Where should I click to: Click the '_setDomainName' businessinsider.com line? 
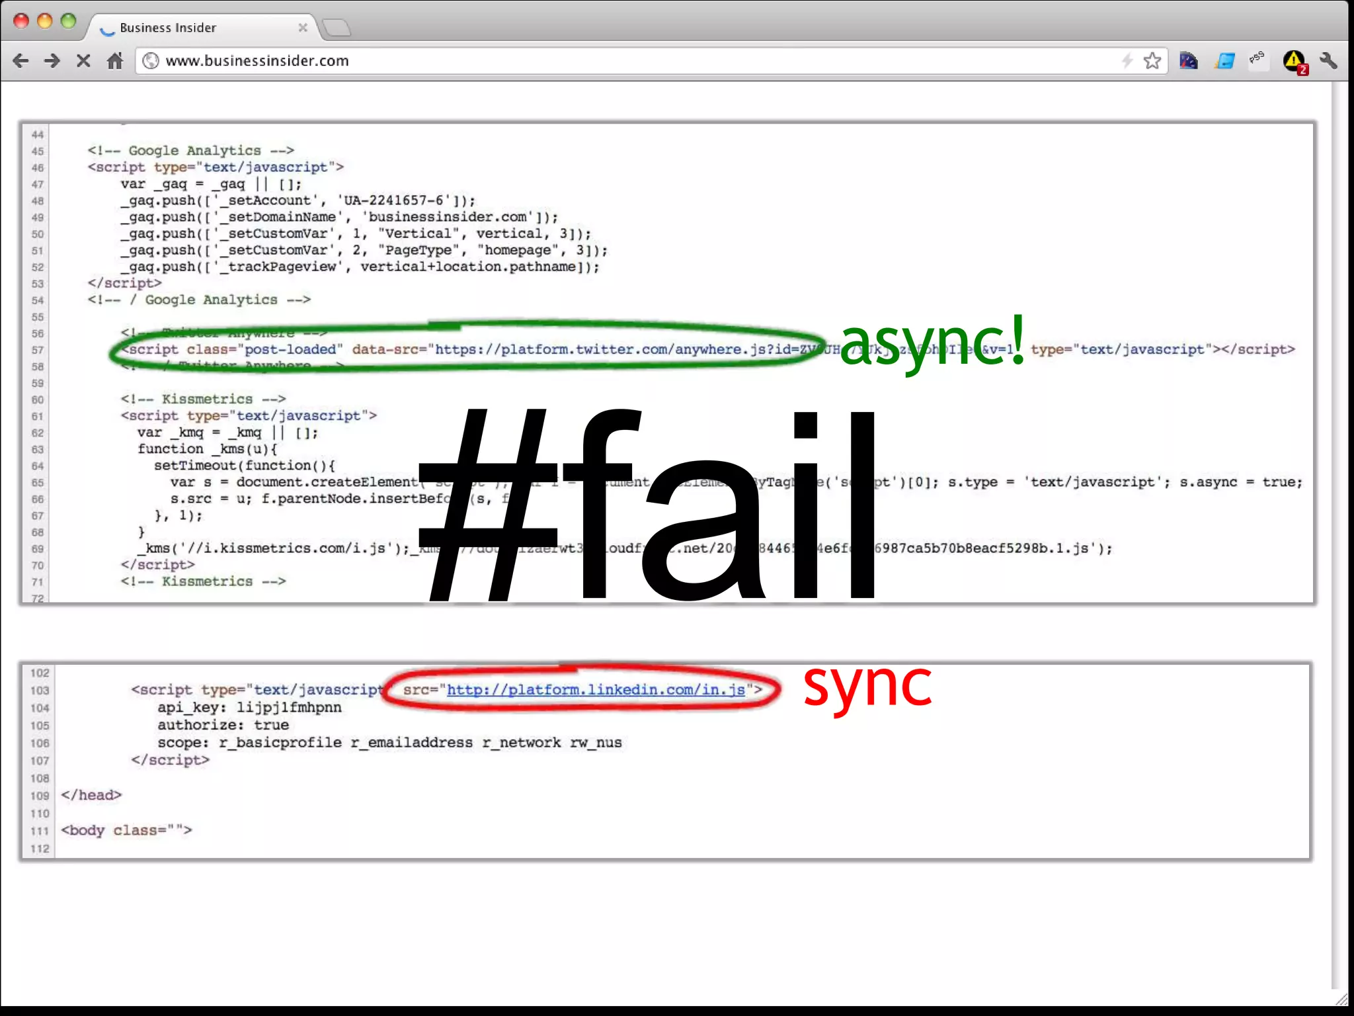tap(339, 217)
